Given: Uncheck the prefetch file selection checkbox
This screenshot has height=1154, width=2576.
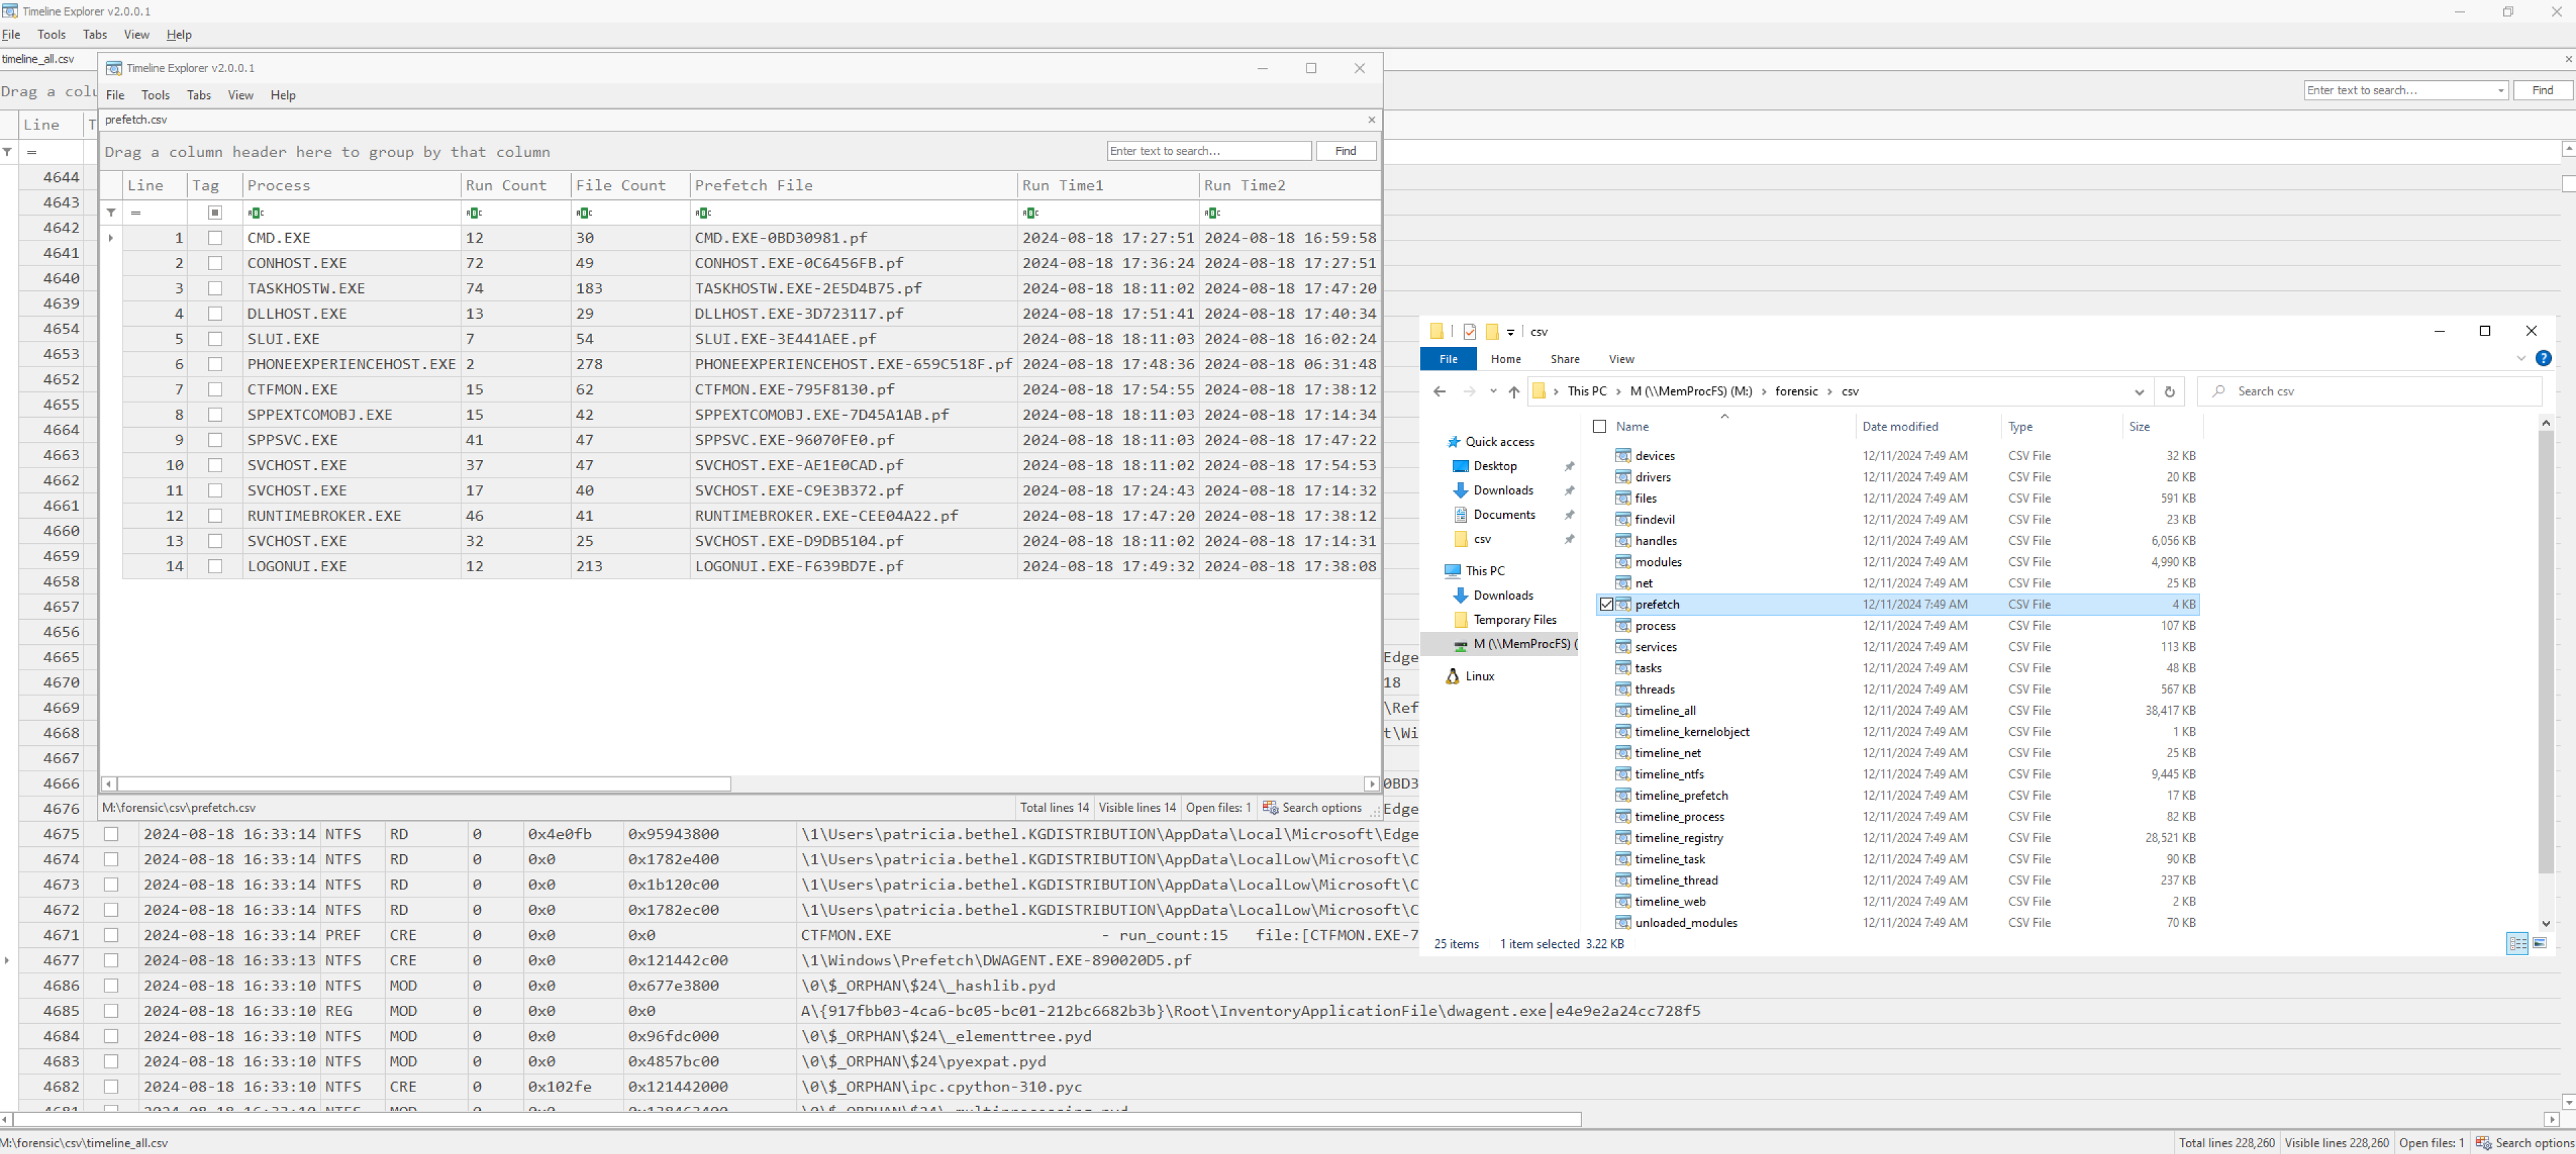Looking at the screenshot, I should [x=1606, y=604].
